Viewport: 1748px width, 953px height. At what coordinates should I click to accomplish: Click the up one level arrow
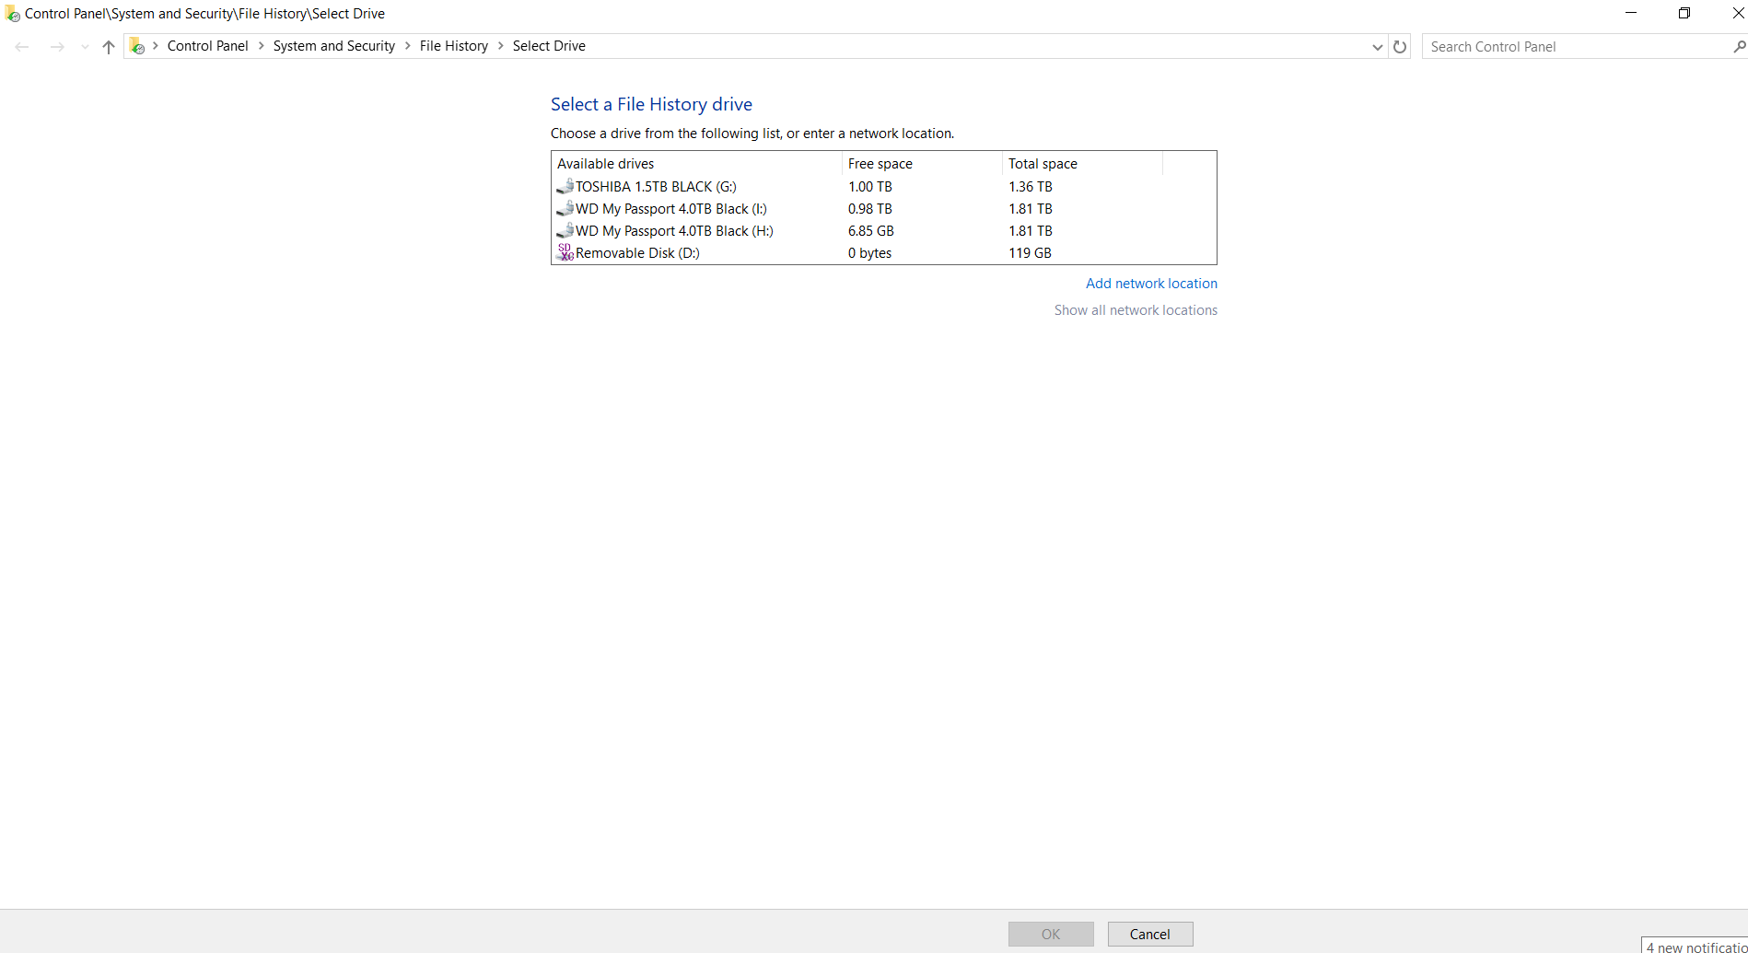pyautogui.click(x=108, y=46)
